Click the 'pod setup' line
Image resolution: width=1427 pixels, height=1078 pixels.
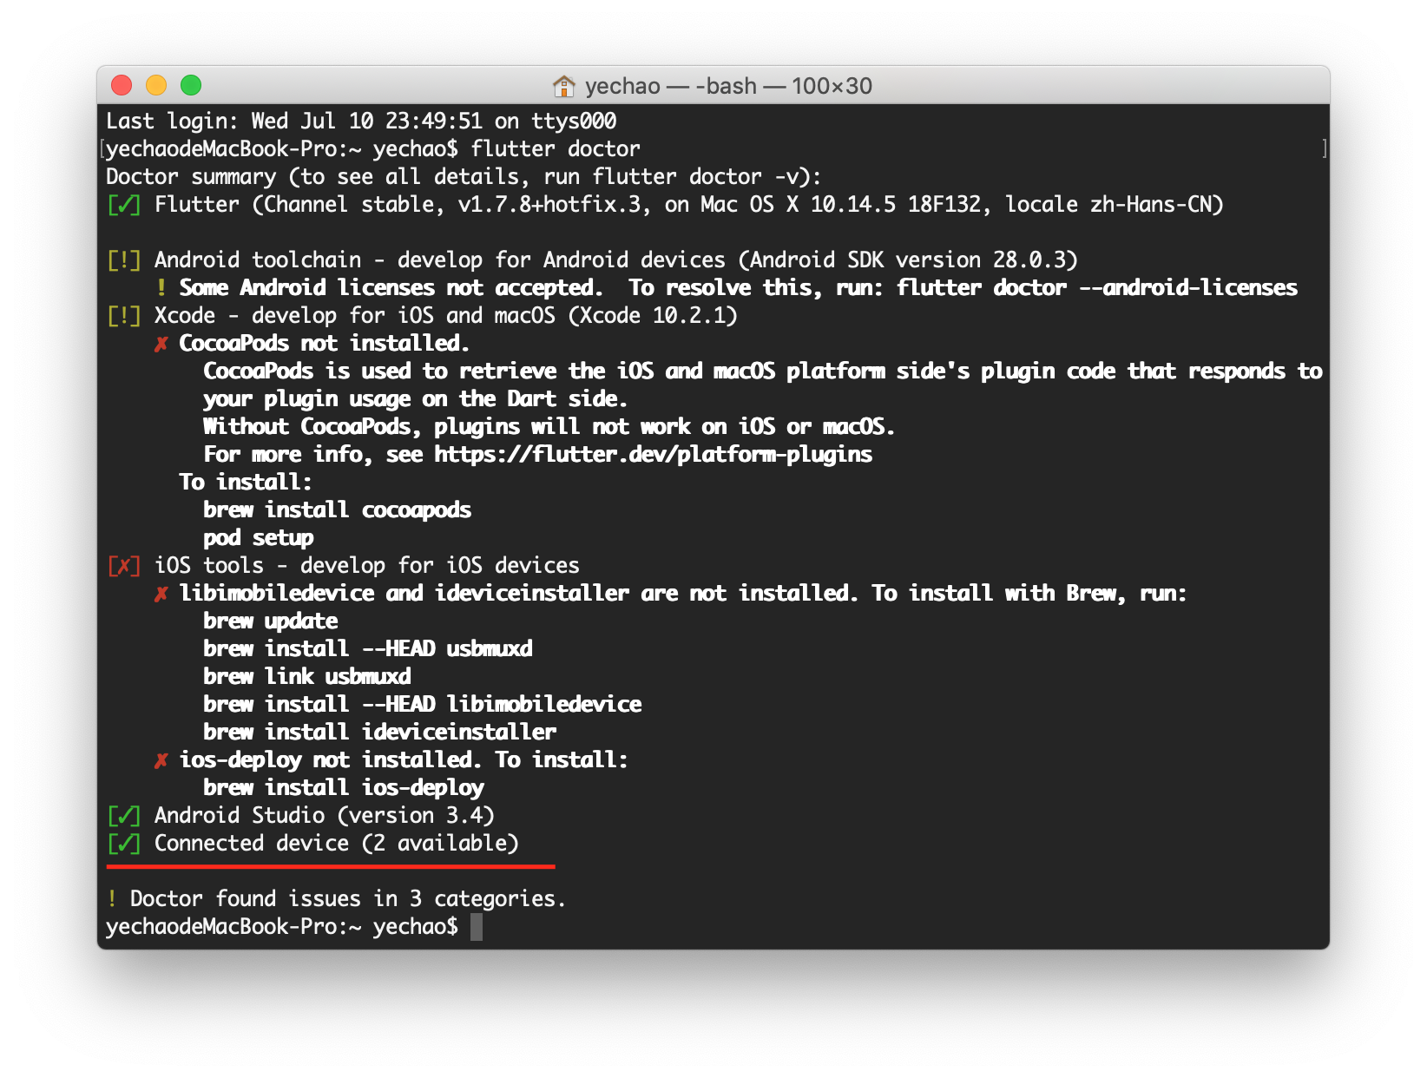point(259,538)
